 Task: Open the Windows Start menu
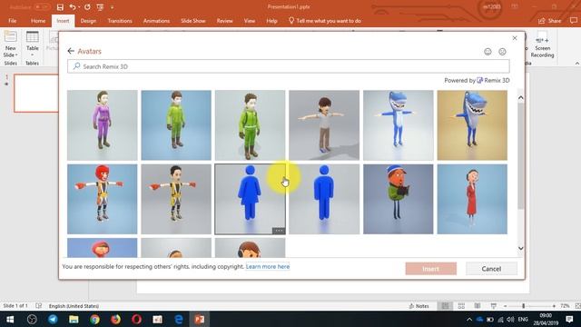click(x=10, y=319)
